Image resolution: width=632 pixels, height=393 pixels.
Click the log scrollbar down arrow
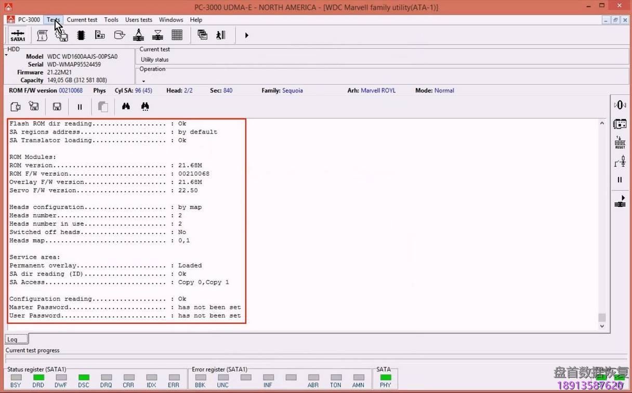pyautogui.click(x=601, y=326)
